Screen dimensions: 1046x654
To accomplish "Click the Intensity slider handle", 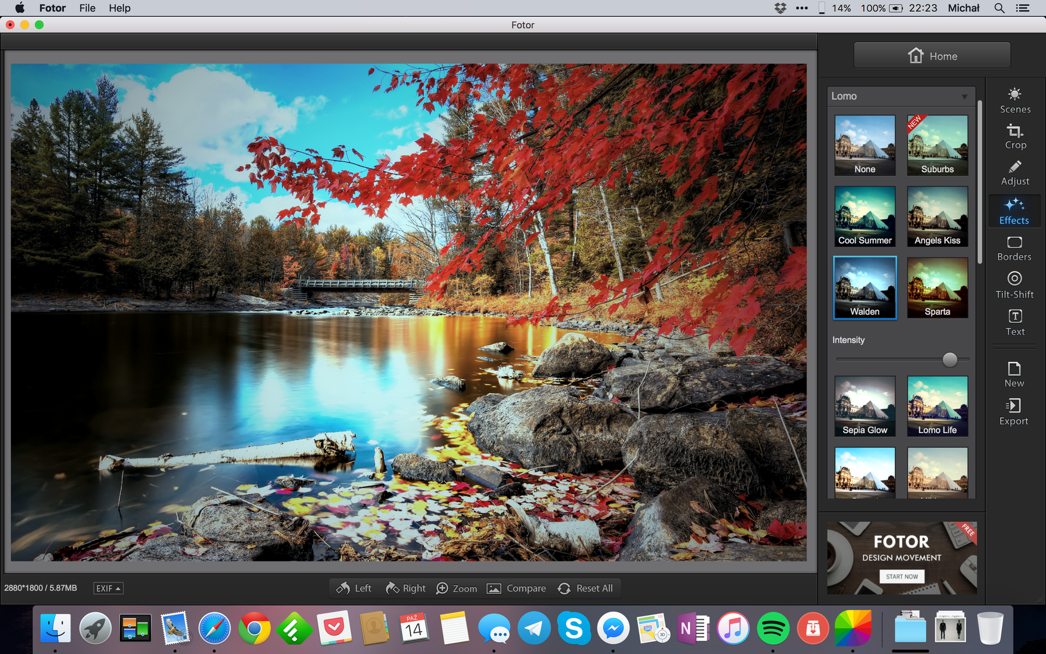I will point(949,360).
